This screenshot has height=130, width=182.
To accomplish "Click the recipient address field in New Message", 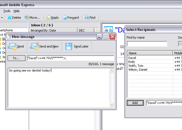I will pyautogui.click(x=71, y=58).
